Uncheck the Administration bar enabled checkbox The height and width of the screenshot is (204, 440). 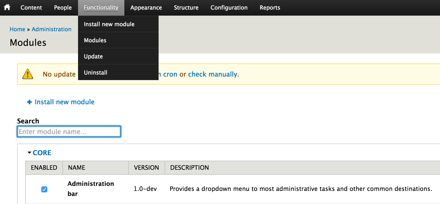[44, 189]
